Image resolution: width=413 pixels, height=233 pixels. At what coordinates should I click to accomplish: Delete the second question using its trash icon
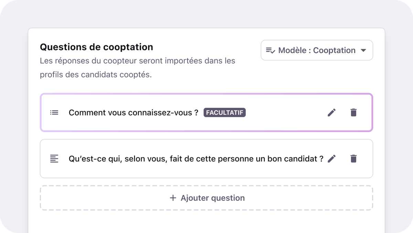354,159
